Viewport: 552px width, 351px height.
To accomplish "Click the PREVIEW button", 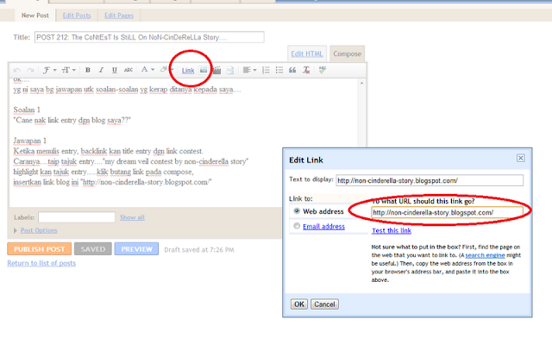I will (136, 249).
